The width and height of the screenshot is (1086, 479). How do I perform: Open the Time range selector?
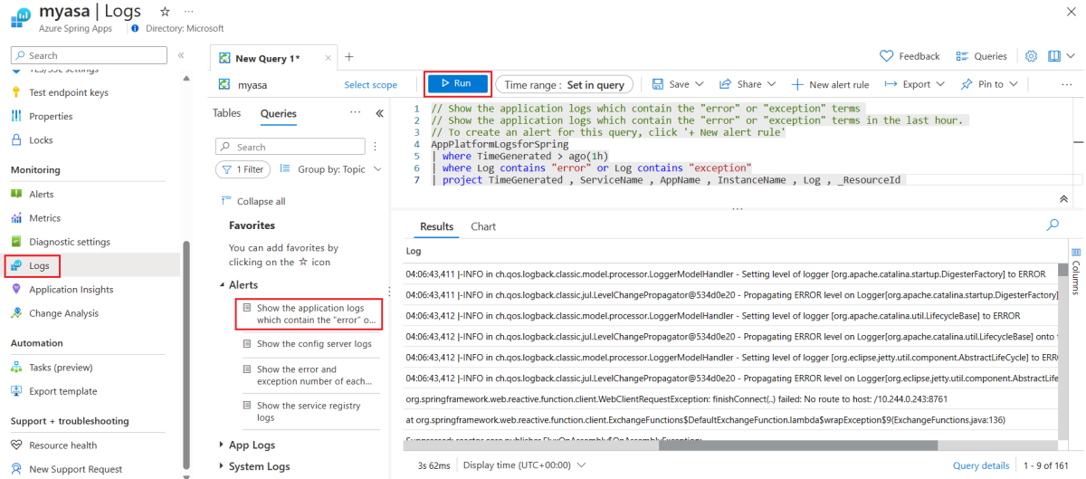coord(565,84)
